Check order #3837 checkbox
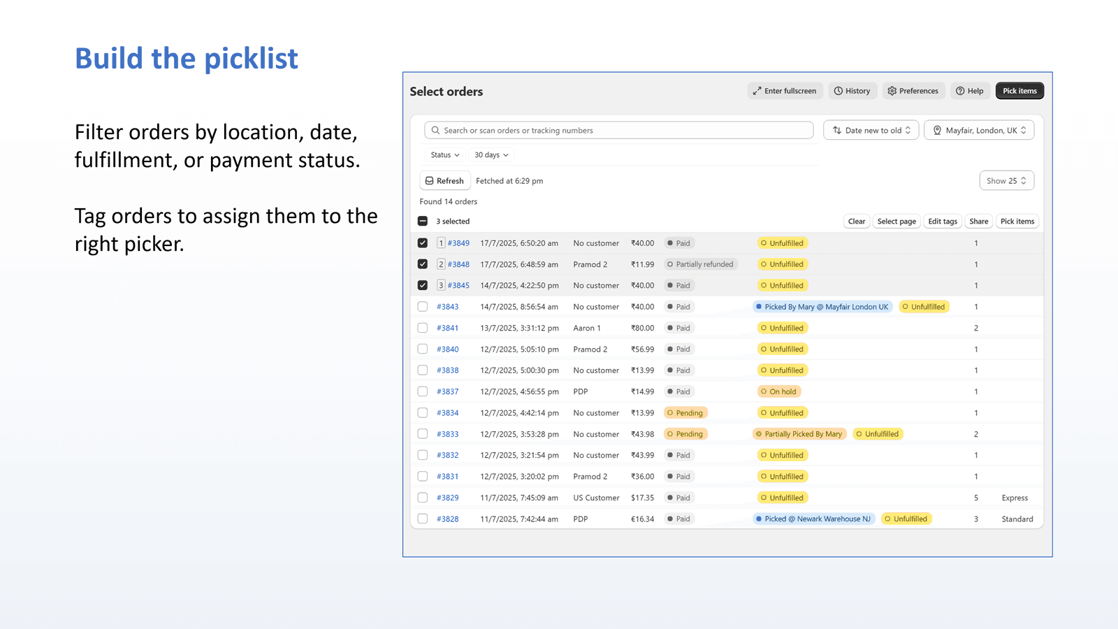Screen dimensions: 1118x629 (x=423, y=391)
